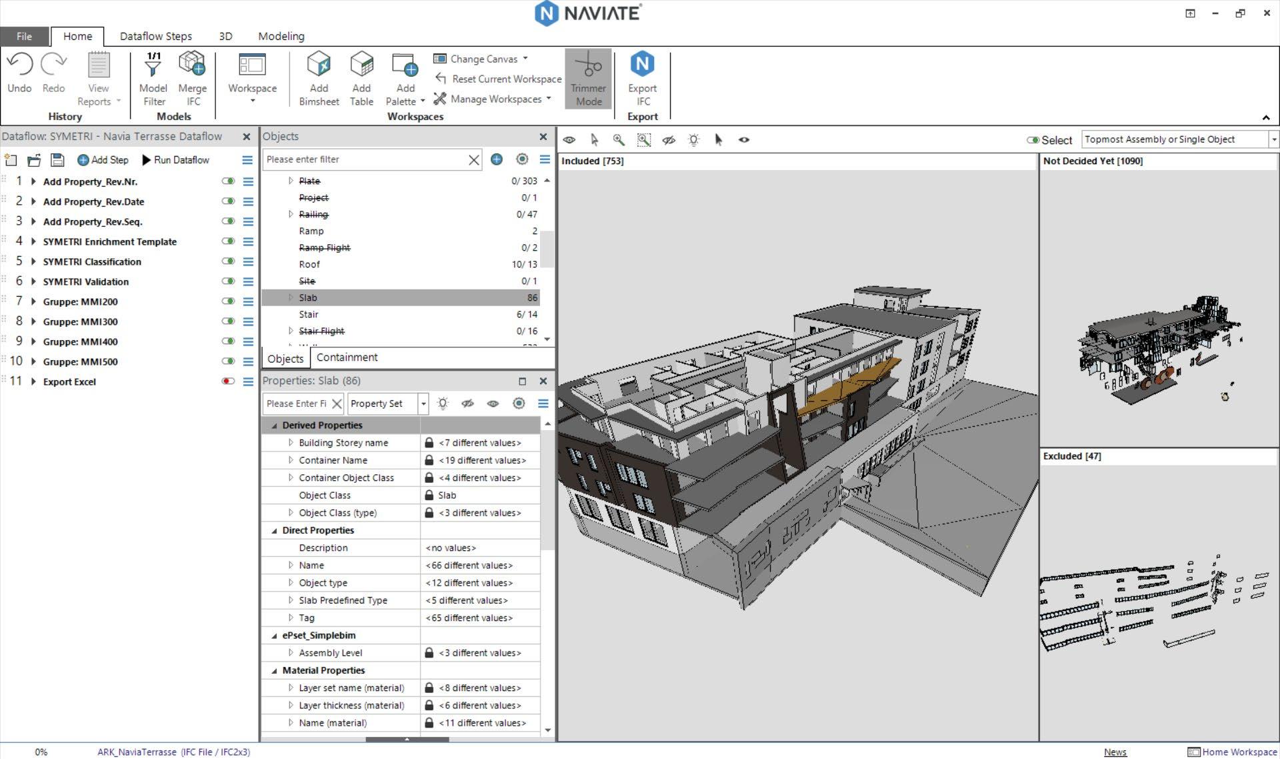
Task: Click the Properties panel horizontal scrollbar
Action: (x=407, y=739)
